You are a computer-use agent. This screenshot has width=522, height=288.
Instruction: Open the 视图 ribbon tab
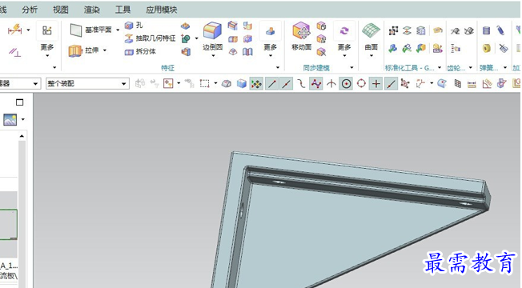[61, 10]
